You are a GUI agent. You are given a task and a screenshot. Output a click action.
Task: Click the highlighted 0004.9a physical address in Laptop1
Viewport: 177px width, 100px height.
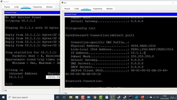coord(53,77)
